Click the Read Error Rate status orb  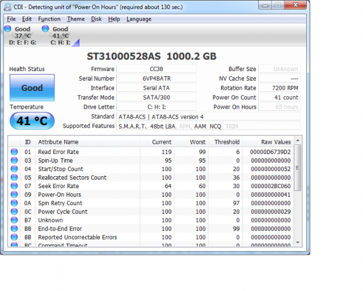[14, 152]
